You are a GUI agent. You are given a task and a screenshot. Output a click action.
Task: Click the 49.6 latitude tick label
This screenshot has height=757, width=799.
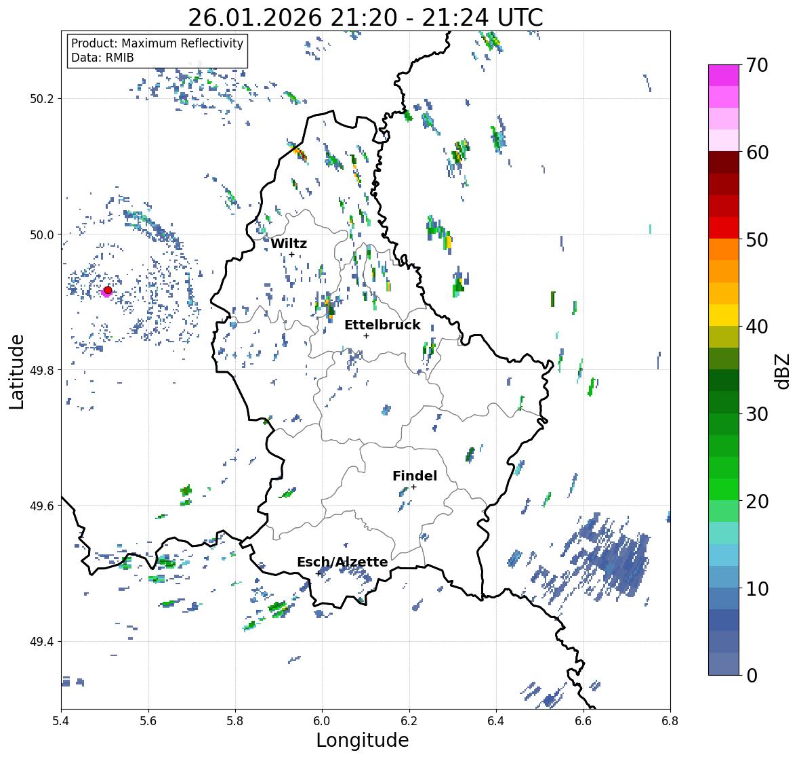point(41,506)
